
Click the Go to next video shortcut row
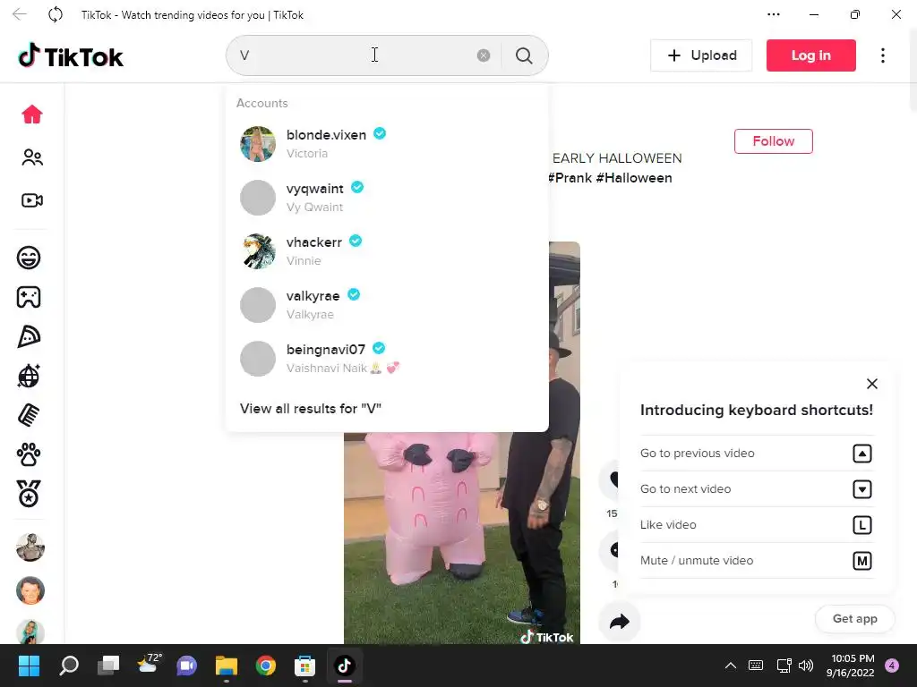pyautogui.click(x=756, y=489)
